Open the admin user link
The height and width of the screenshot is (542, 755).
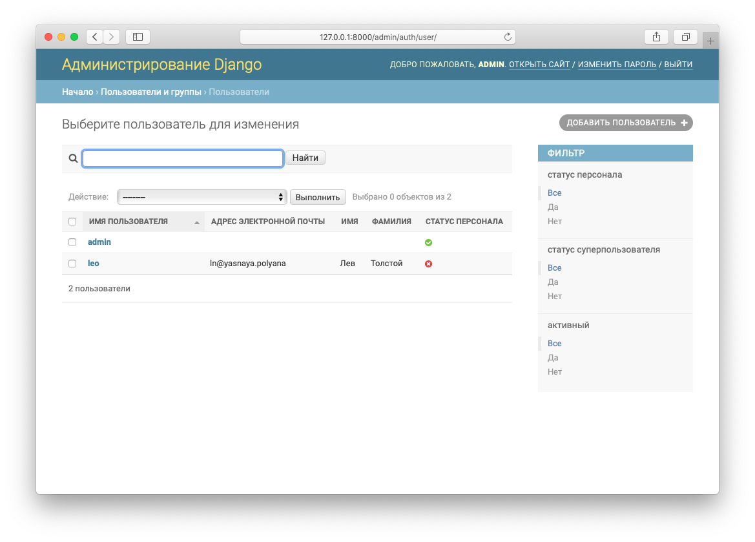tap(99, 242)
